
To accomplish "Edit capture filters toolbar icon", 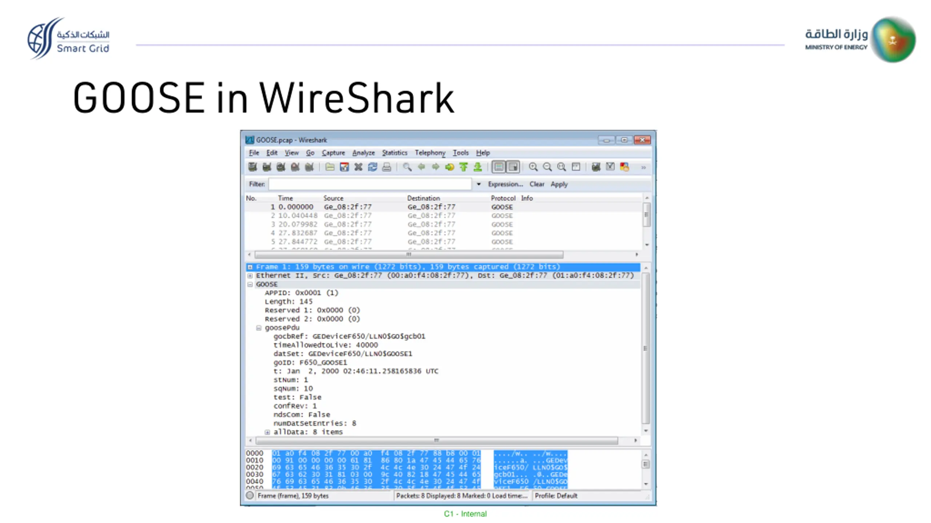I will (x=596, y=167).
